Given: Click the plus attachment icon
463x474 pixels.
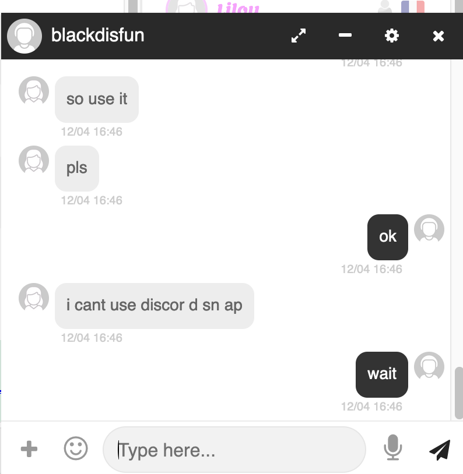Looking at the screenshot, I should point(29,449).
